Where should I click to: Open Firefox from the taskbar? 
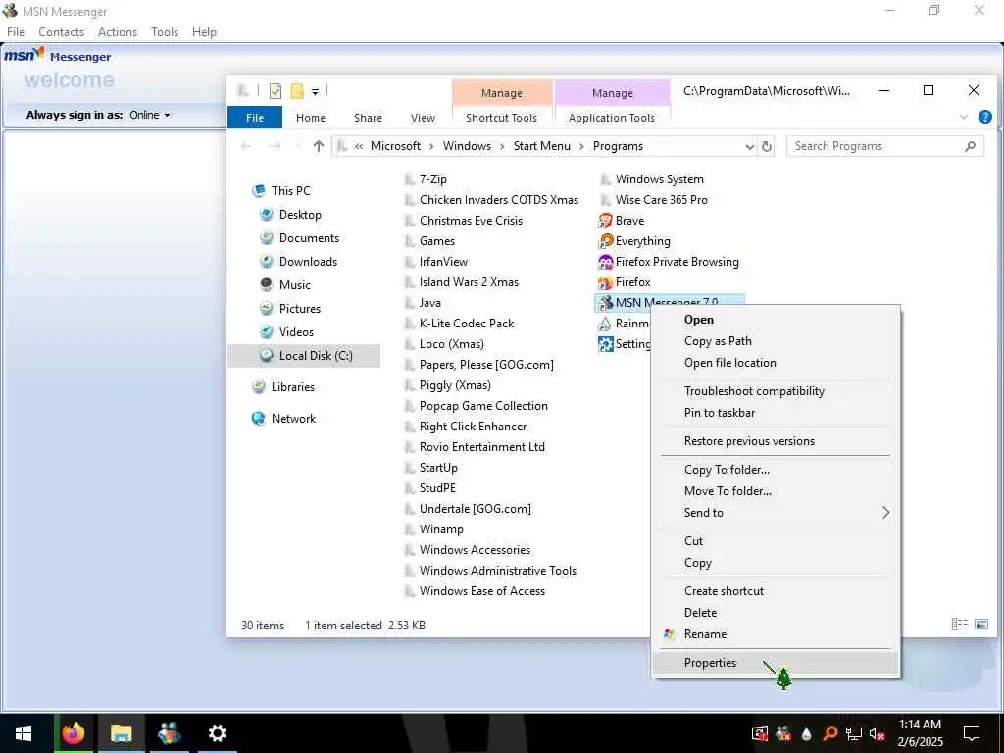click(x=73, y=733)
